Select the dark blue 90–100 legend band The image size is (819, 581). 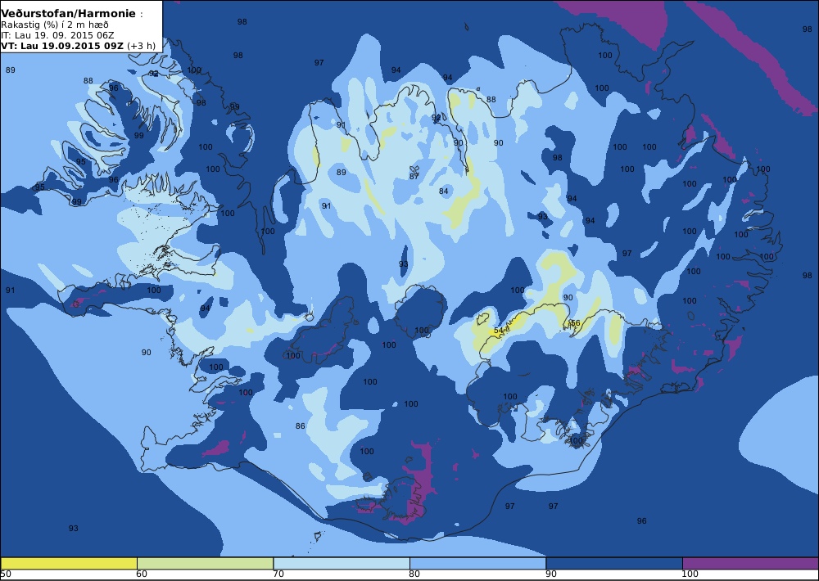point(614,563)
